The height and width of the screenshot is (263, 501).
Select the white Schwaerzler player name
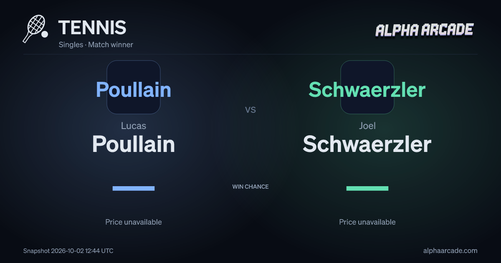[x=367, y=144]
